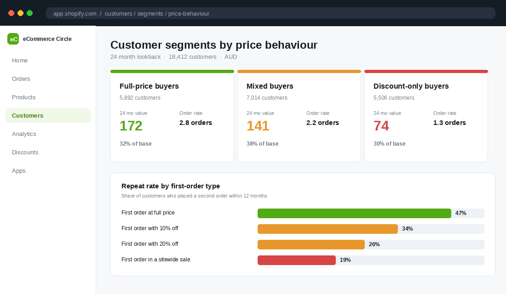Click 'First order with 20% off' label
This screenshot has width=506, height=294.
[150, 244]
